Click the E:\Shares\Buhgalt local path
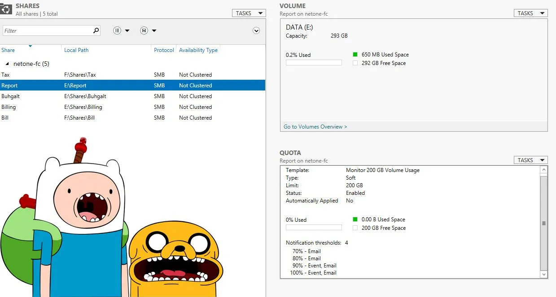This screenshot has width=556, height=297. point(85,96)
